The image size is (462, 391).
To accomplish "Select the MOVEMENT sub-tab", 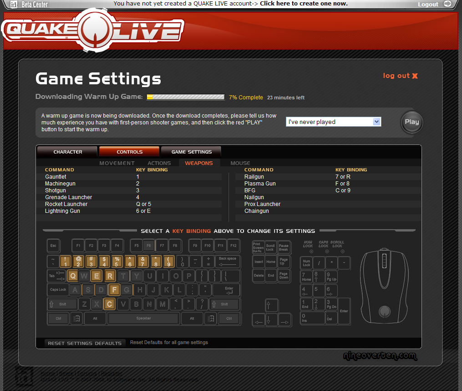I will [x=117, y=163].
